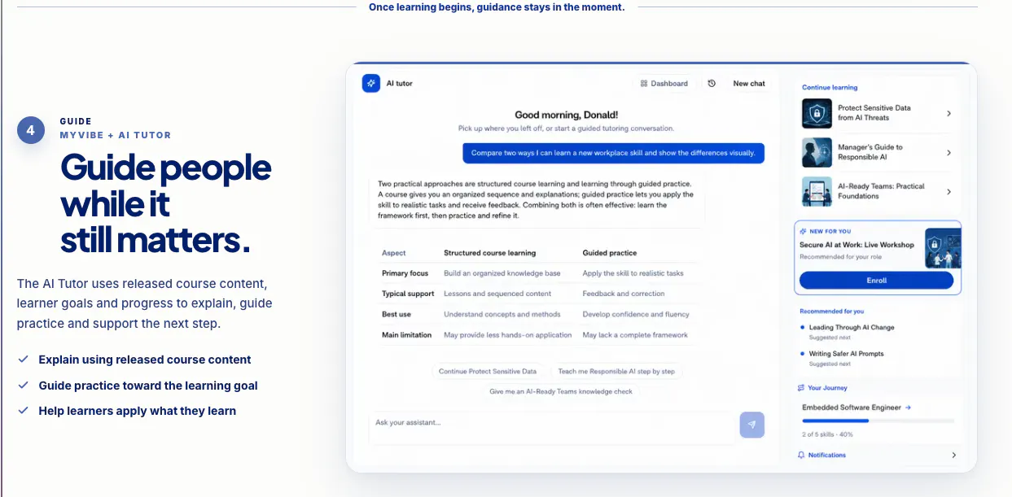
Task: Click the Good morning, Donald! greeting
Action: [x=567, y=116]
